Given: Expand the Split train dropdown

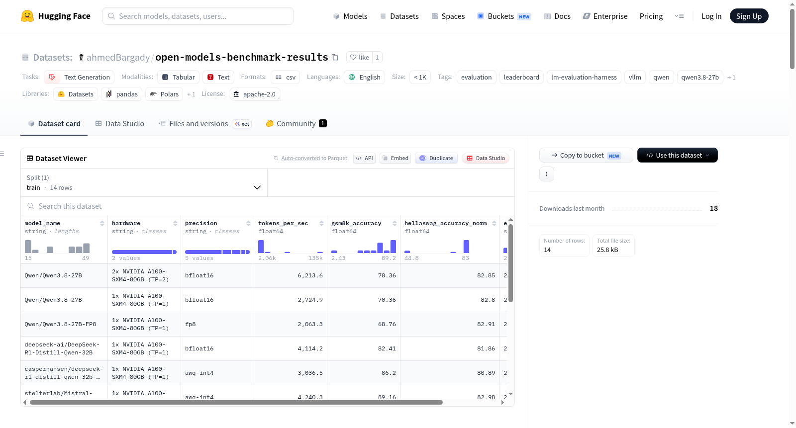Looking at the screenshot, I should (144, 182).
